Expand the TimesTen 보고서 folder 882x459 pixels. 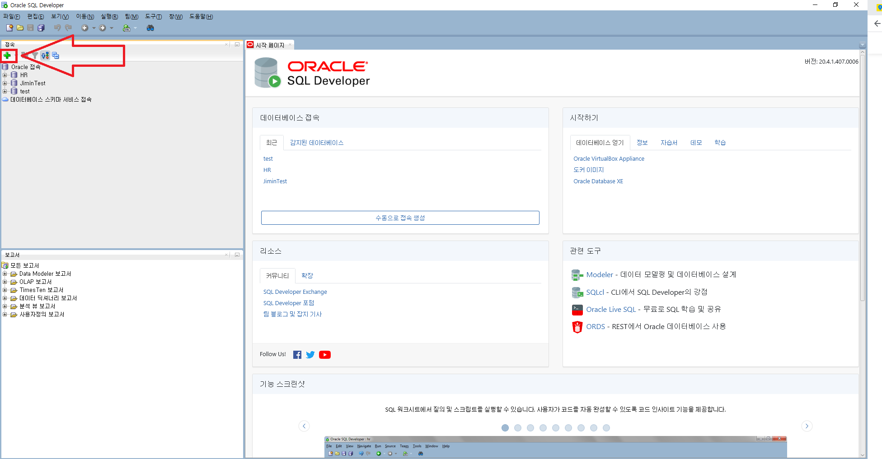coord(5,290)
